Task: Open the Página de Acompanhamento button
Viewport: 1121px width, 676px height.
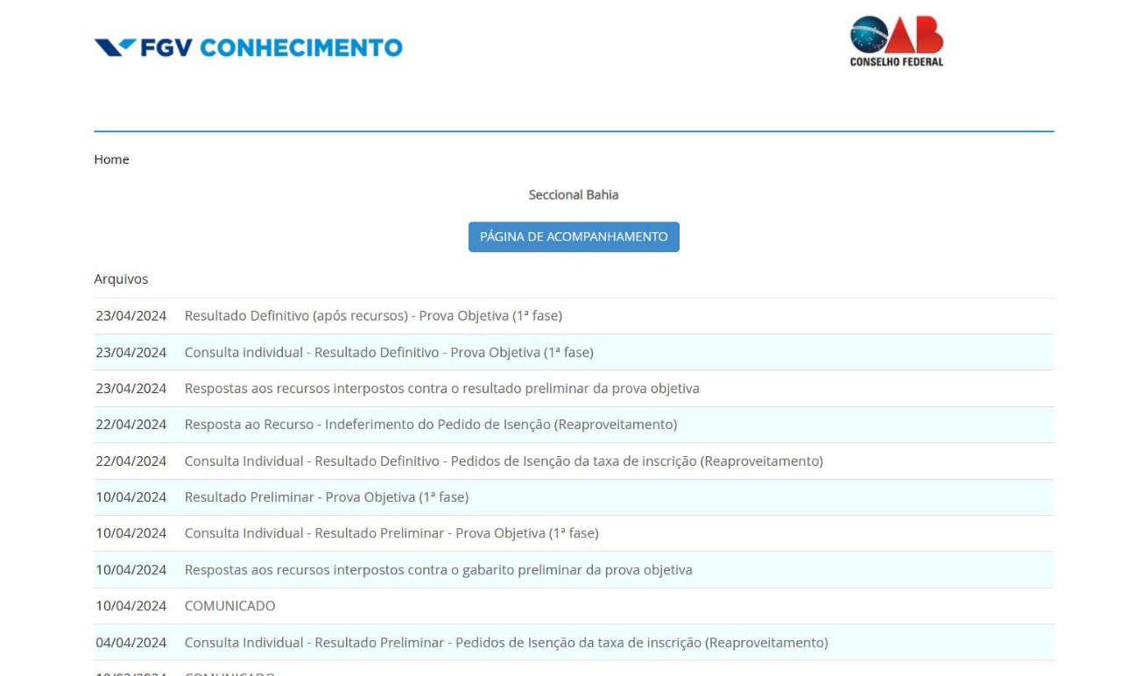Action: pyautogui.click(x=574, y=236)
